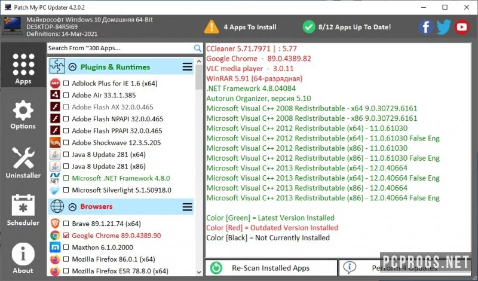Click the app list scrollbar thumb

[199, 77]
